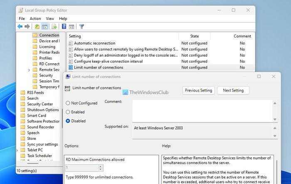The height and width of the screenshot is (184, 291).
Task: Decrease RD Maximum Connections spinner value
Action: 101,169
